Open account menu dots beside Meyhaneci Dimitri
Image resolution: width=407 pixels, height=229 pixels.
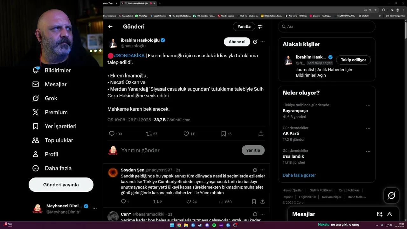94,209
